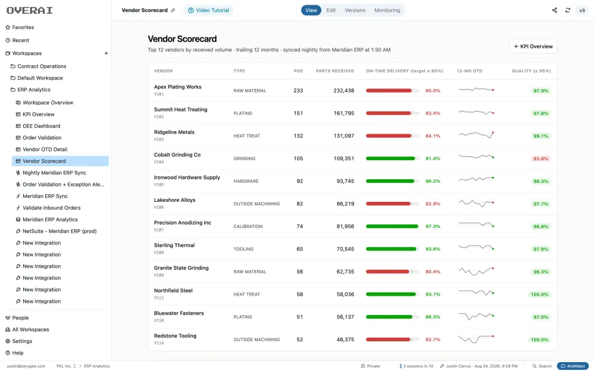Click the Ridgeline Metals 12-month OTD sparkline
The image size is (594, 371).
(476, 134)
